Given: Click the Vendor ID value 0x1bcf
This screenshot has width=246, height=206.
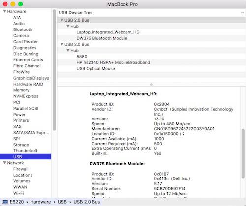Looking at the screenshot, I should [161, 109].
